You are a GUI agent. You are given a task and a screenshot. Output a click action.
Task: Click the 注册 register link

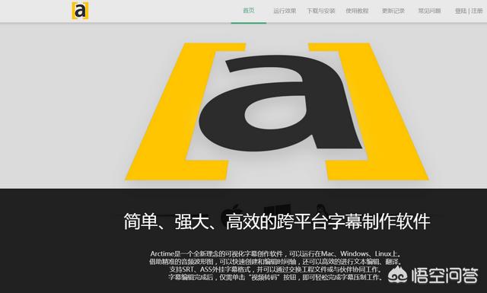(x=477, y=11)
